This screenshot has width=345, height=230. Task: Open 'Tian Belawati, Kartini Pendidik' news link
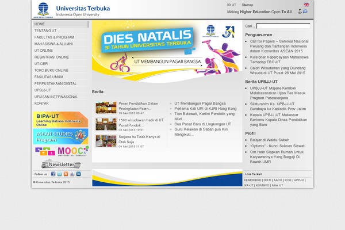click(204, 116)
